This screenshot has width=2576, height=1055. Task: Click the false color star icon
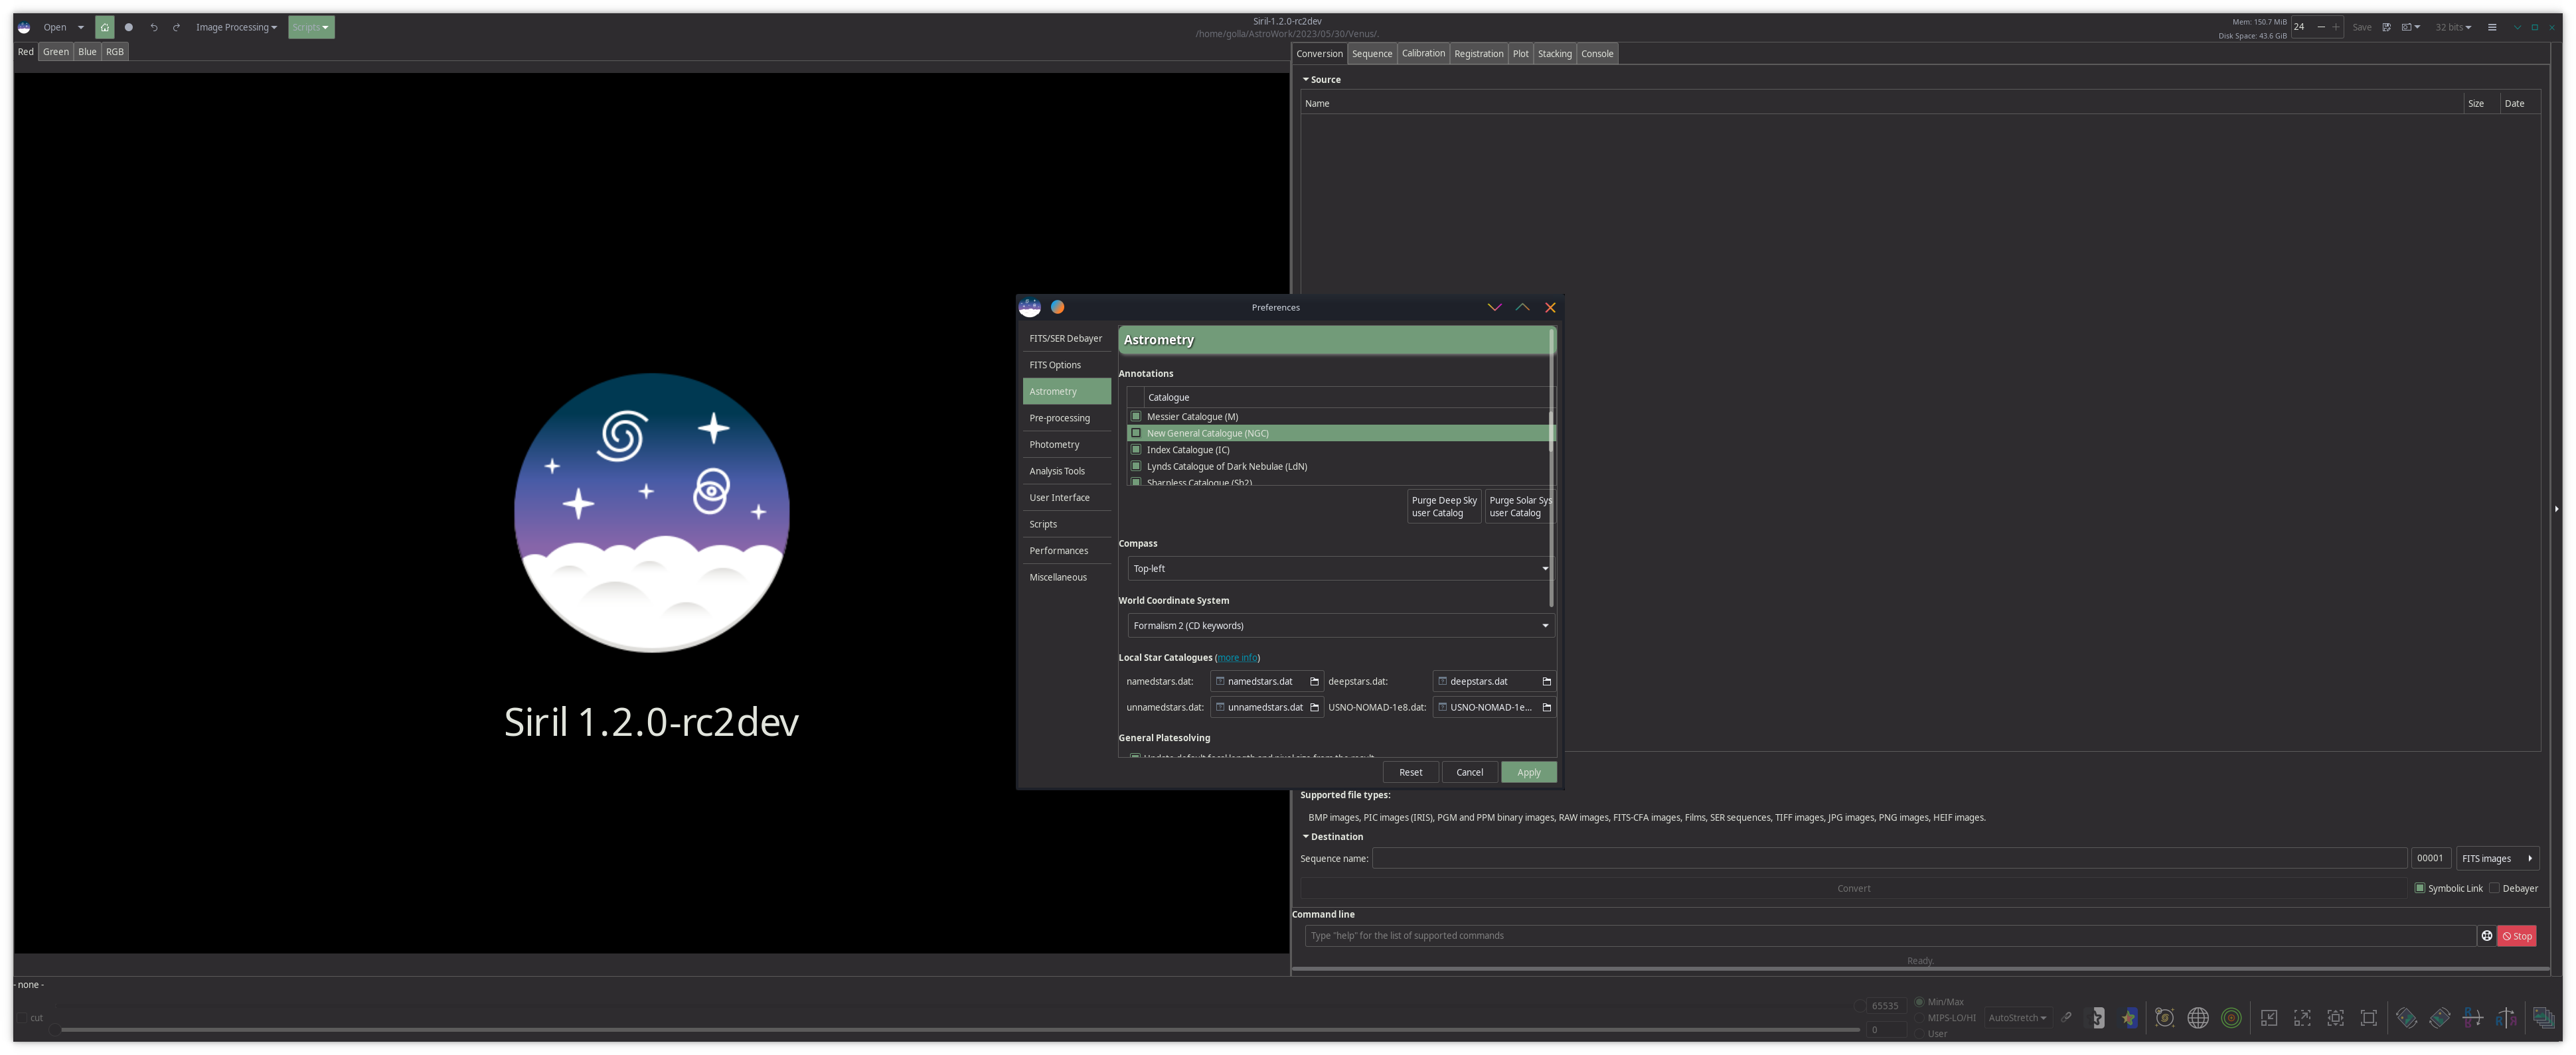tap(2128, 1018)
